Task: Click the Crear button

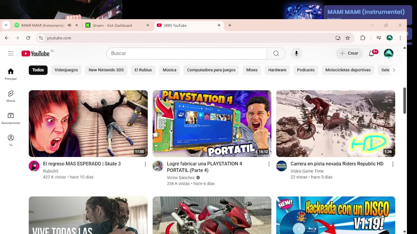Action: (x=349, y=53)
